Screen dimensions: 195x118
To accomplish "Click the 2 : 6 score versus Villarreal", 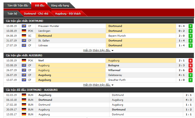I will tap(182, 70).
